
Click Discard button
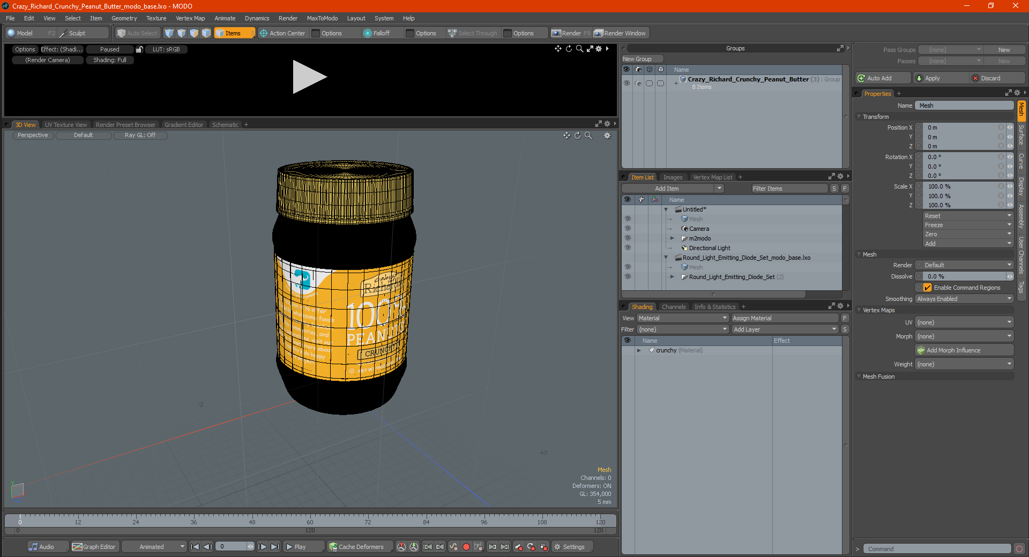pos(997,78)
